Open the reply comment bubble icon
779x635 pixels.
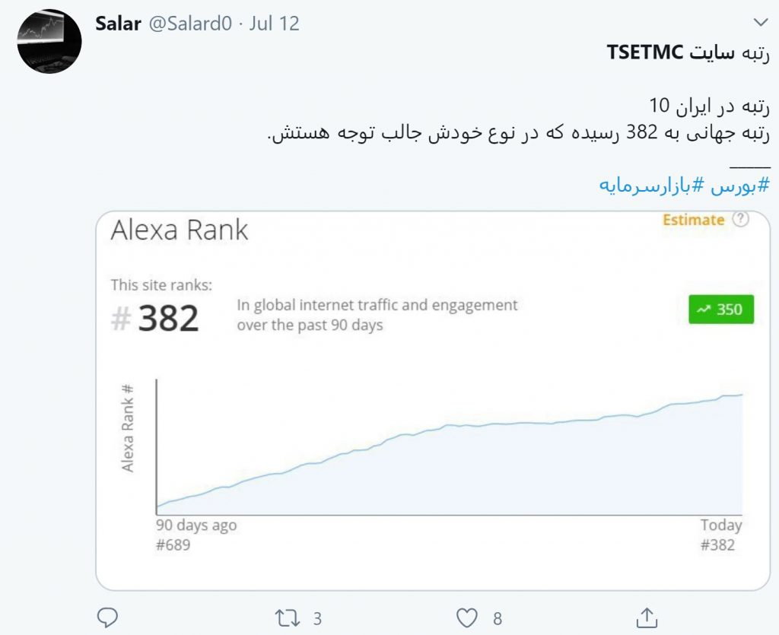coord(107,618)
